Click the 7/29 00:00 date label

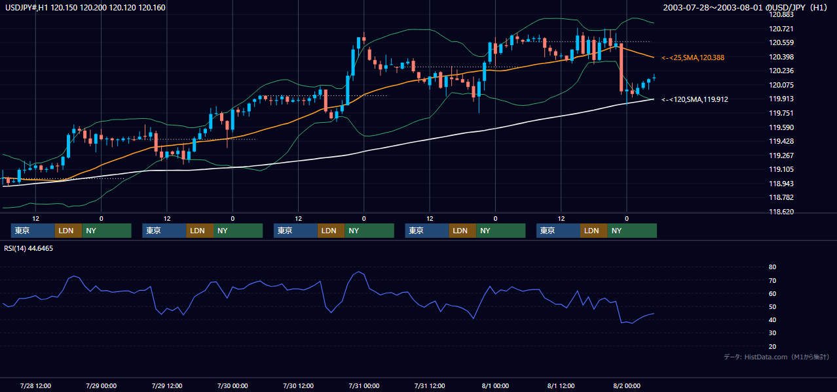[x=101, y=385]
